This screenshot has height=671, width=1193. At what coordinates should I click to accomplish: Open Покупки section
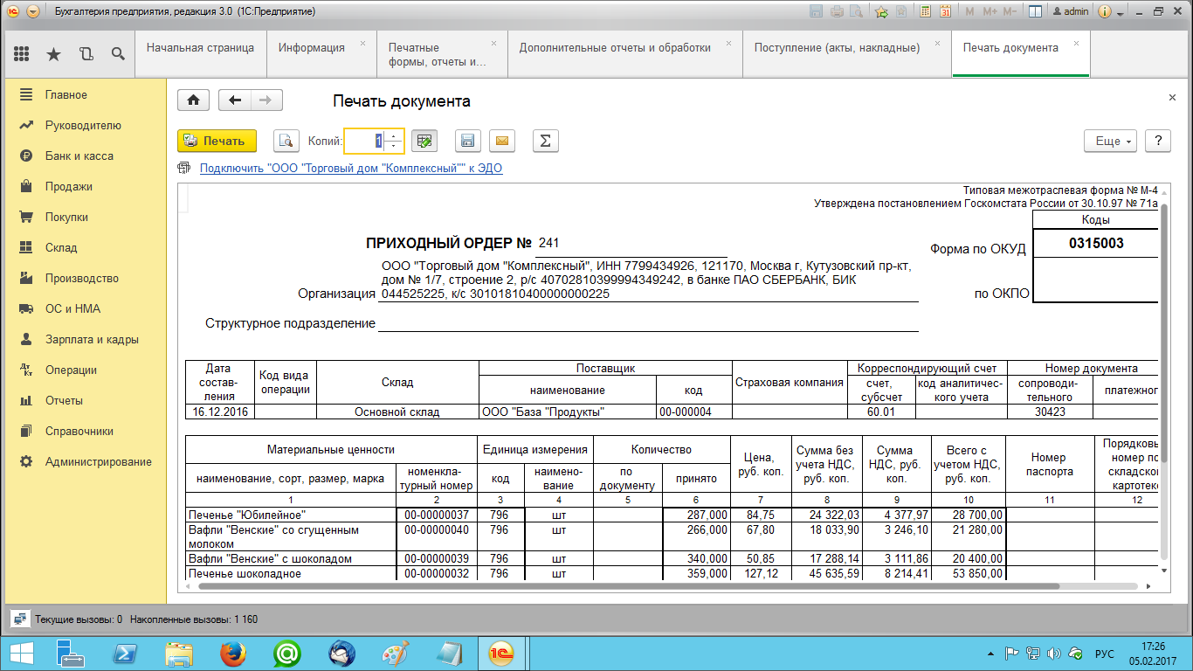(86, 217)
